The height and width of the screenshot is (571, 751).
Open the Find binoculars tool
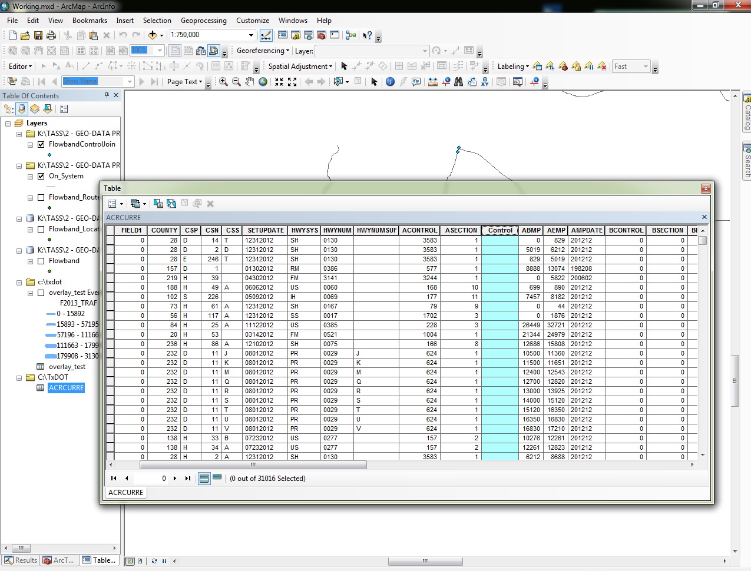click(458, 82)
